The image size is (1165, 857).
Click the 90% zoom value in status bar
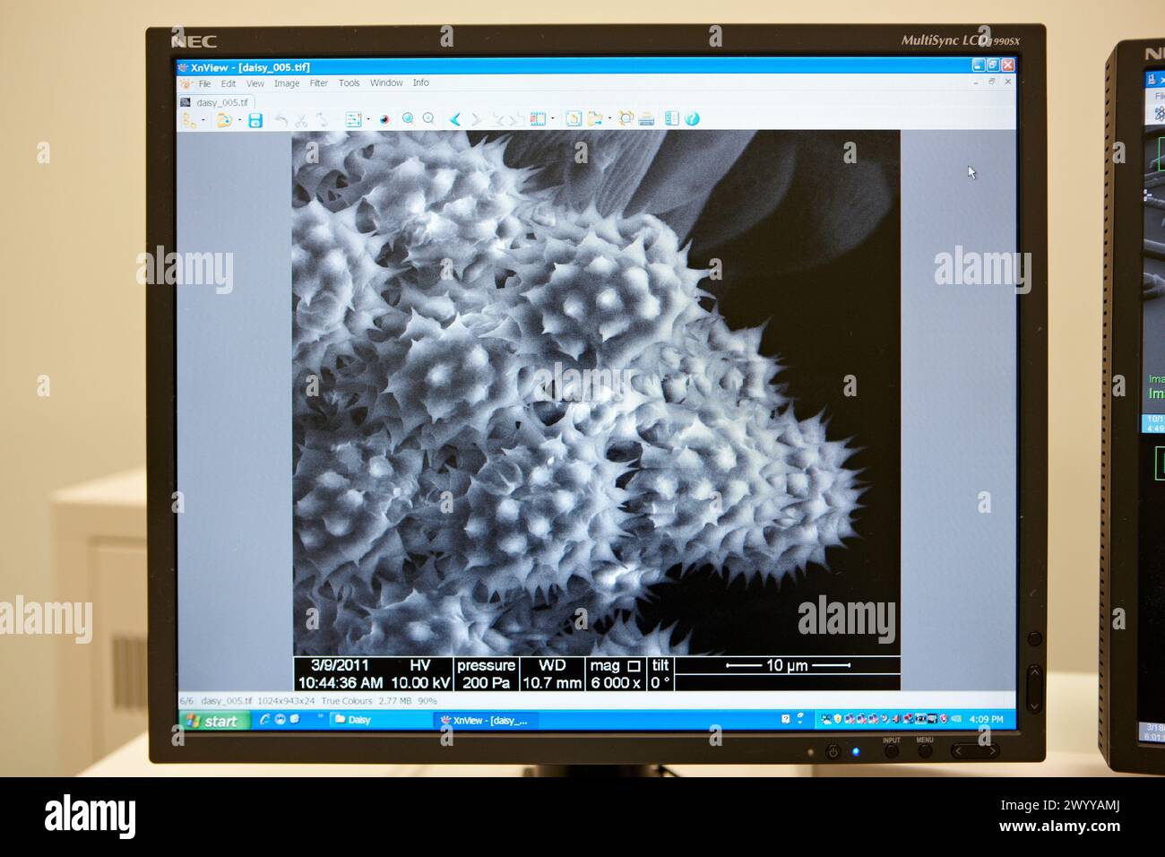pyautogui.click(x=427, y=701)
